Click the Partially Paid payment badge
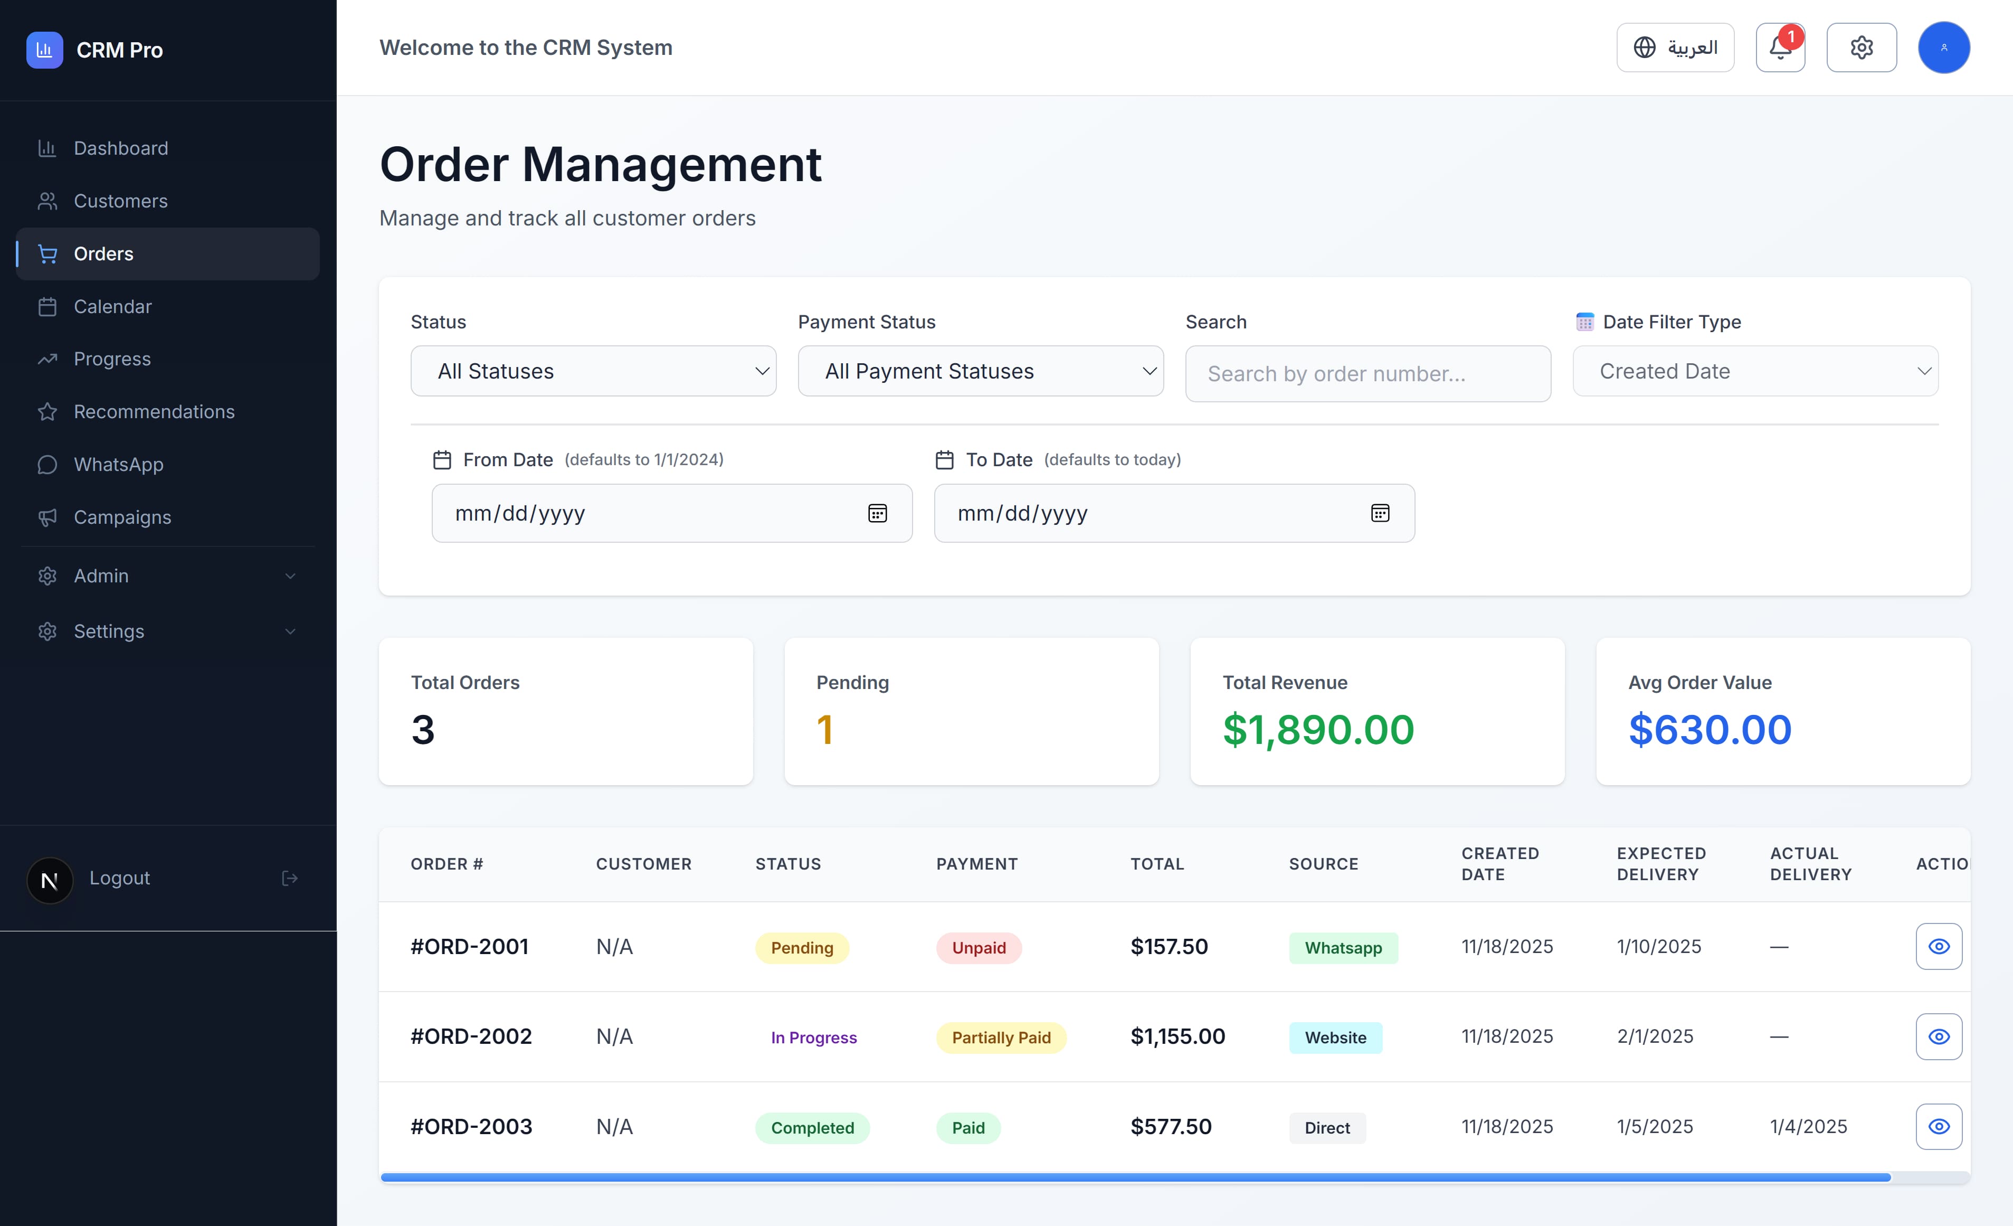Viewport: 2013px width, 1226px height. [1001, 1037]
